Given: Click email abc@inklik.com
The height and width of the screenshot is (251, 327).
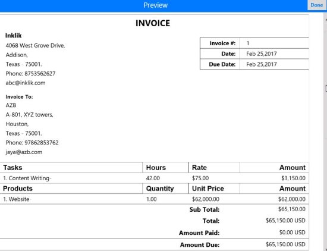Looking at the screenshot, I should tap(26, 83).
